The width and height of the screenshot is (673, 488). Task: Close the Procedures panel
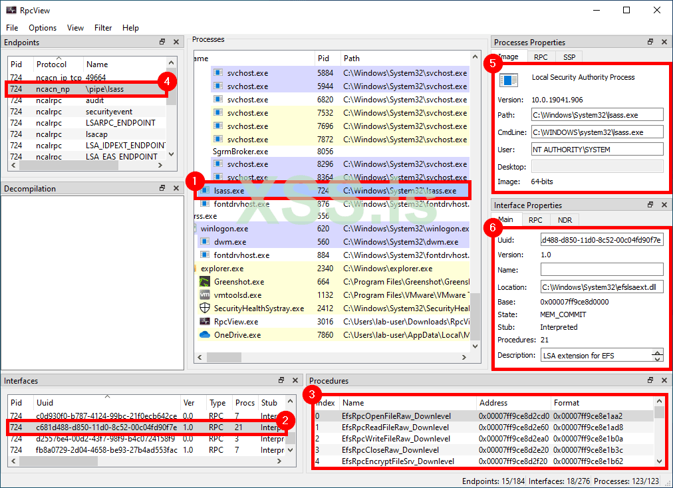[664, 380]
